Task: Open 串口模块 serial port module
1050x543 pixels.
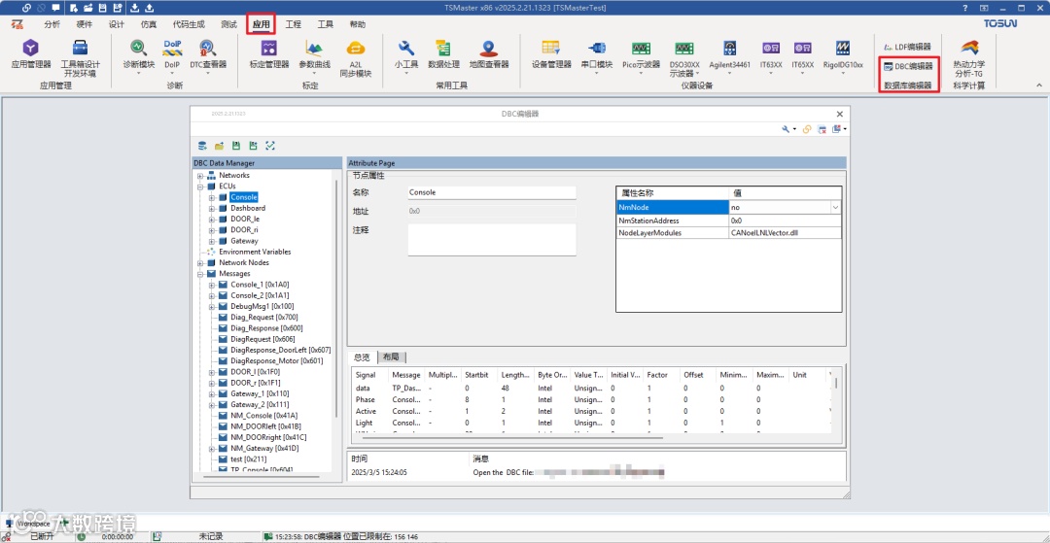Action: (596, 54)
